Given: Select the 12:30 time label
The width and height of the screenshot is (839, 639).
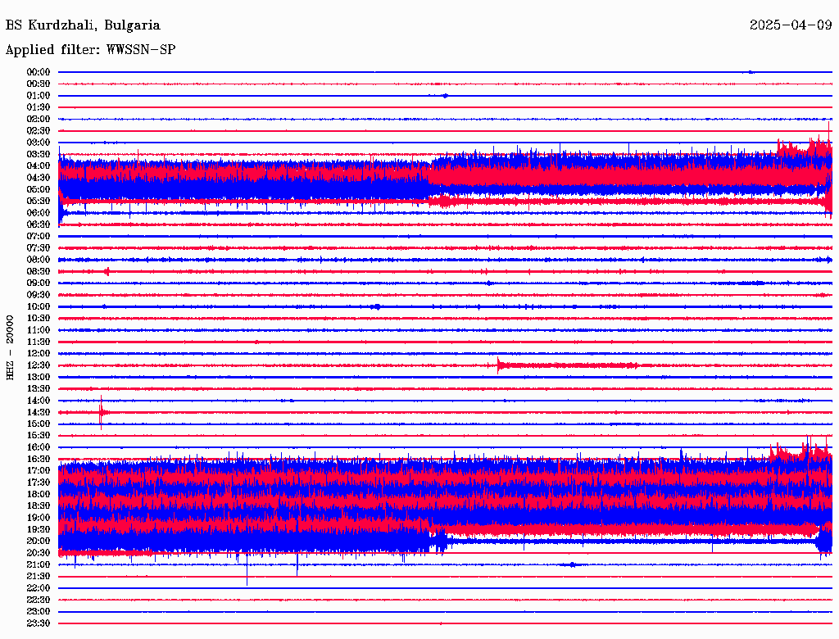Looking at the screenshot, I should pyautogui.click(x=39, y=365).
